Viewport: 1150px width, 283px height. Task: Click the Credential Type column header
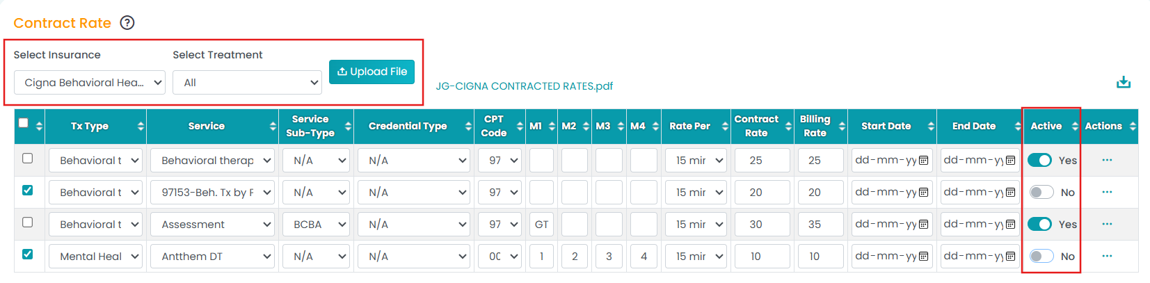pos(408,126)
